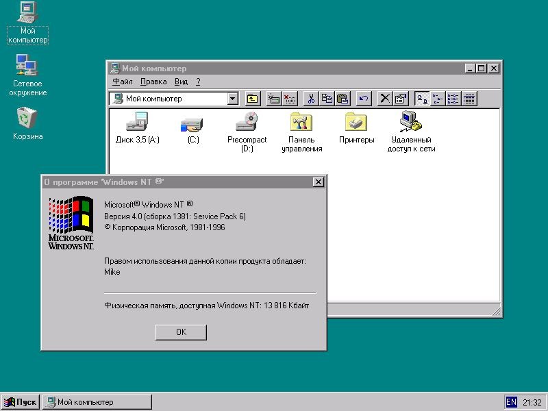Open the Вид menu
The image size is (548, 411).
[181, 82]
